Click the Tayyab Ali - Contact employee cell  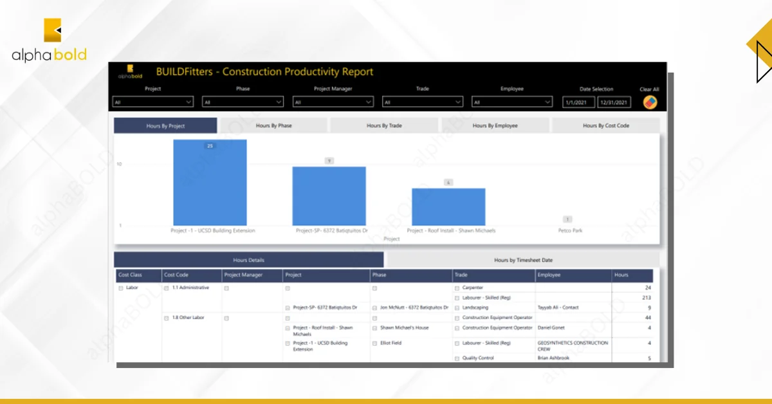click(x=558, y=308)
